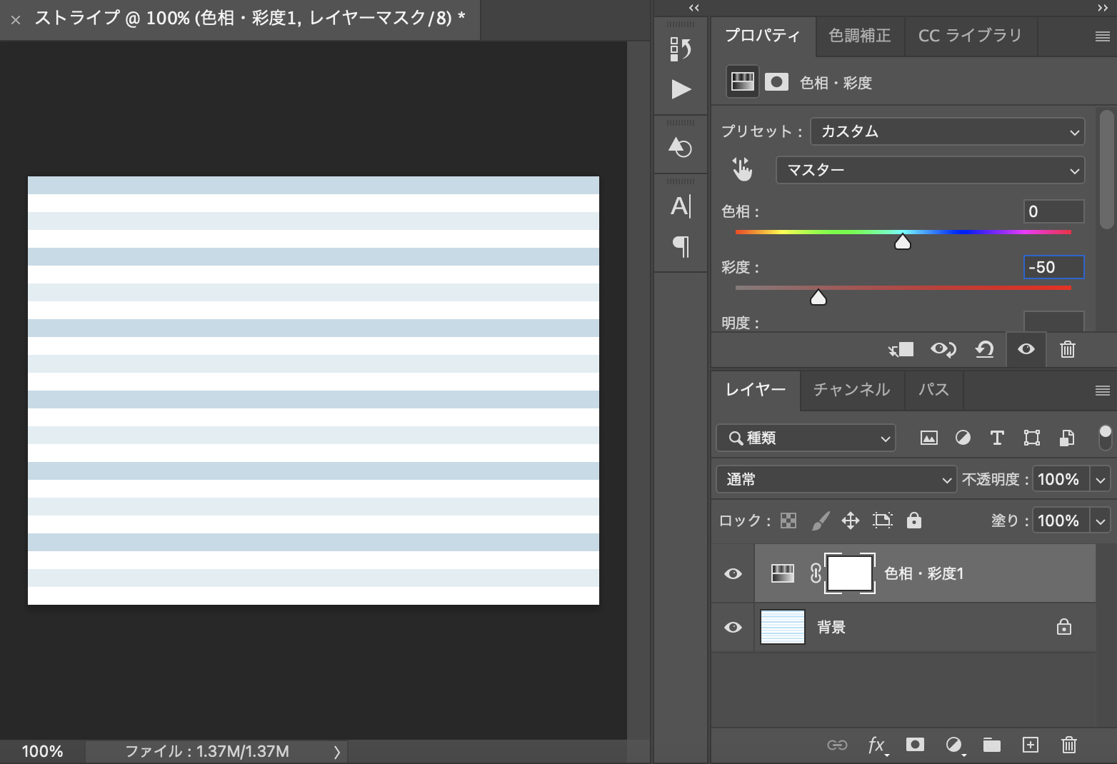Add a layer mask from Layers footer
This screenshot has width=1117, height=764.
coord(915,745)
